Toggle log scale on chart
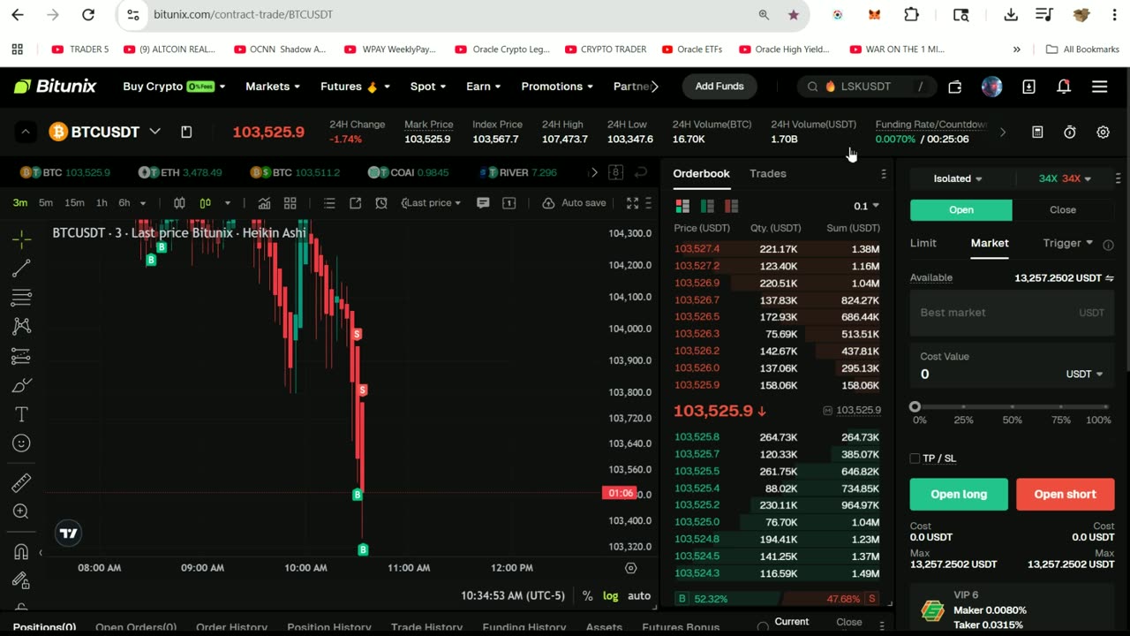 (x=611, y=596)
